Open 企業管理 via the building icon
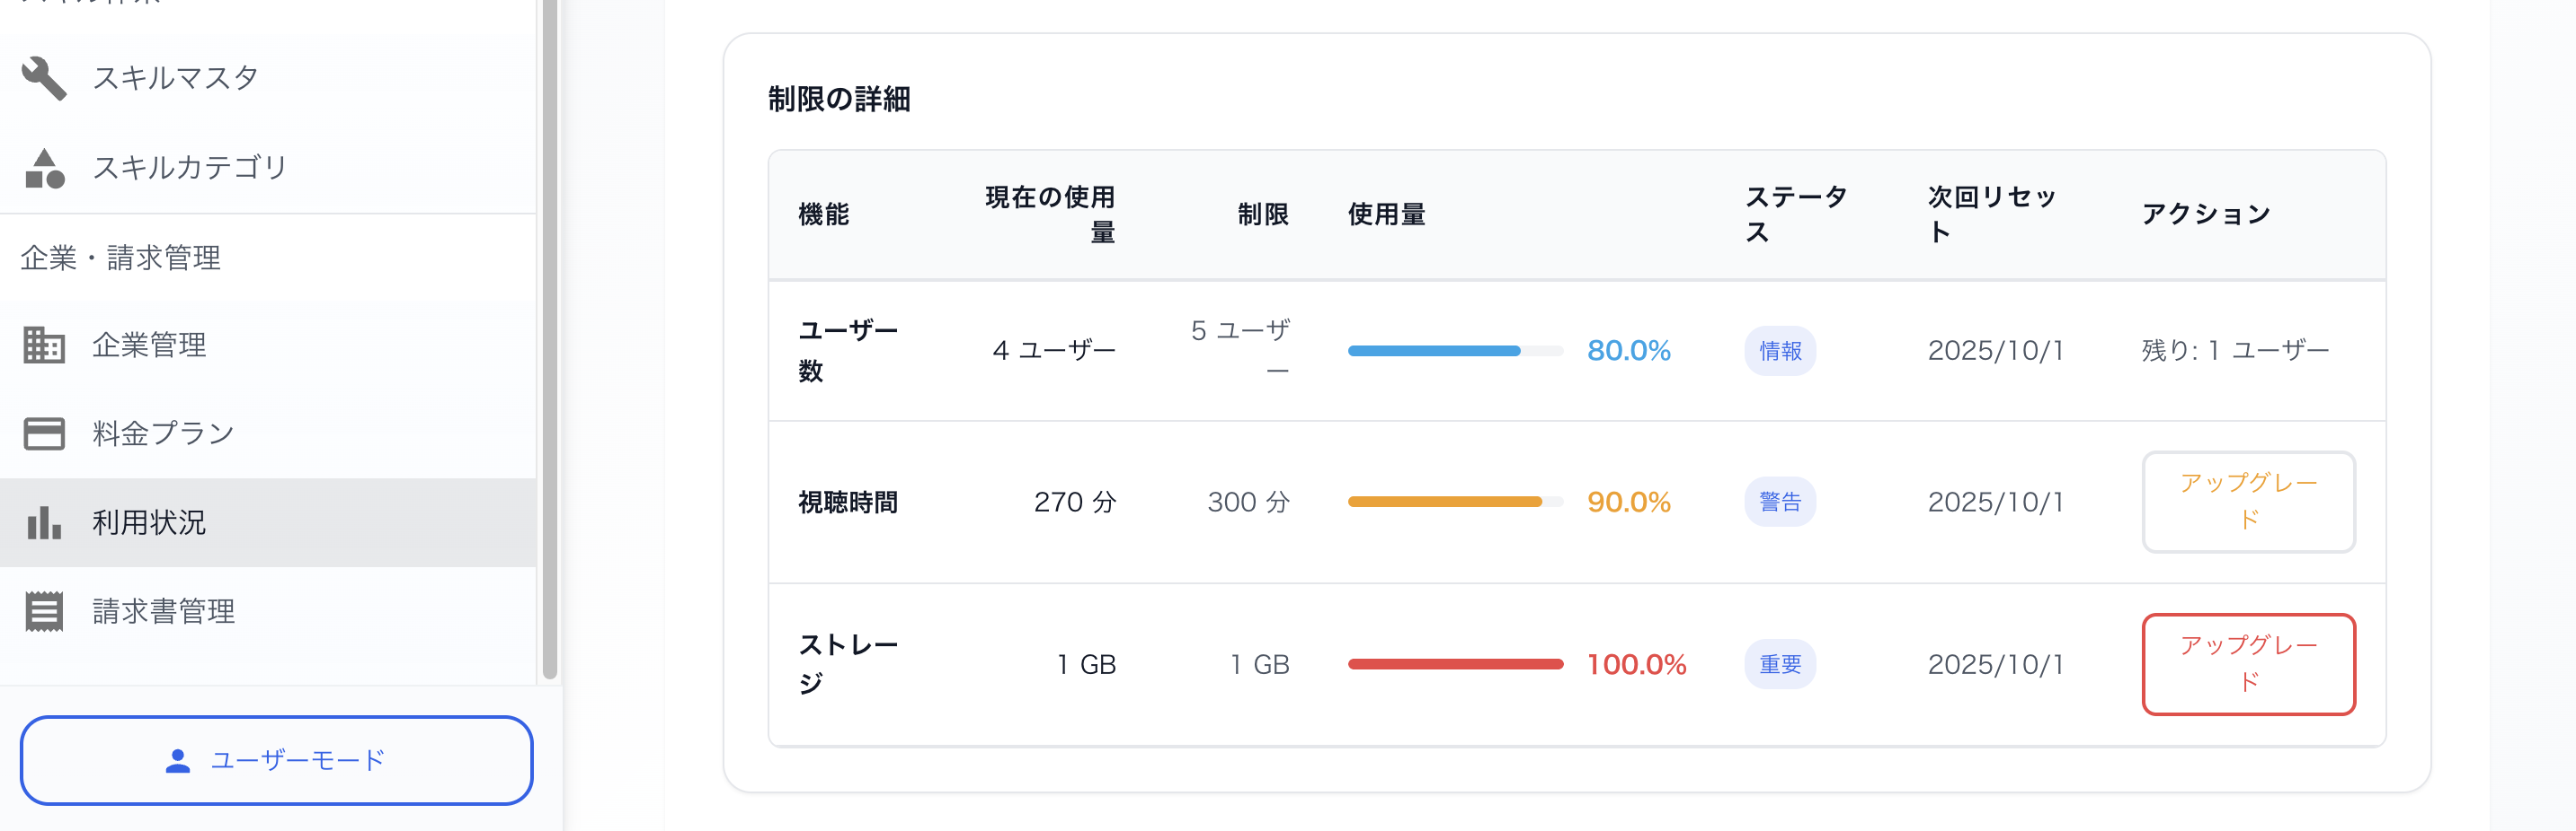Image resolution: width=2576 pixels, height=831 pixels. [x=42, y=345]
